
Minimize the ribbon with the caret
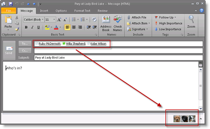pos(196,11)
